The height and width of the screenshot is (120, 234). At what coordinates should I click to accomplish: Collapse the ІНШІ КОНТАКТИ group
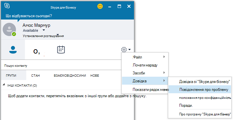click(4, 85)
